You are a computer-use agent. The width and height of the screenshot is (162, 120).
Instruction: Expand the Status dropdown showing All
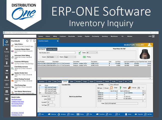tap(92, 53)
